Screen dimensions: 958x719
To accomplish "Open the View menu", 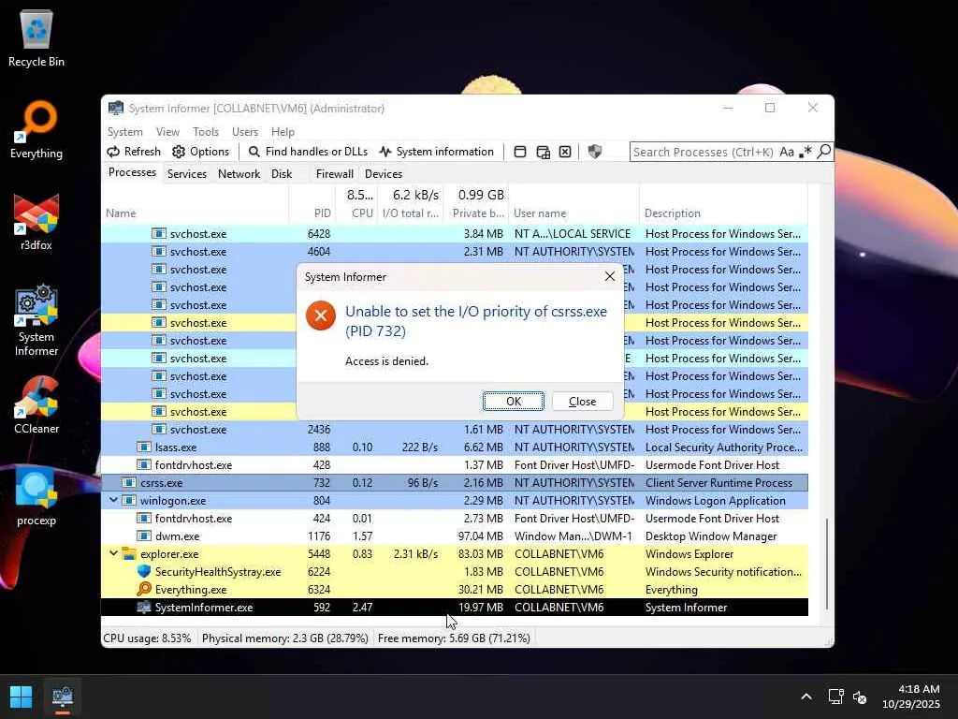I will tap(167, 131).
